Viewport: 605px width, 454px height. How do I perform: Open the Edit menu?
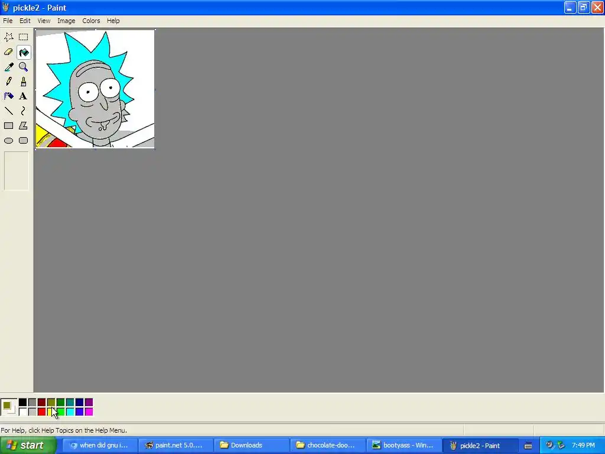(25, 21)
